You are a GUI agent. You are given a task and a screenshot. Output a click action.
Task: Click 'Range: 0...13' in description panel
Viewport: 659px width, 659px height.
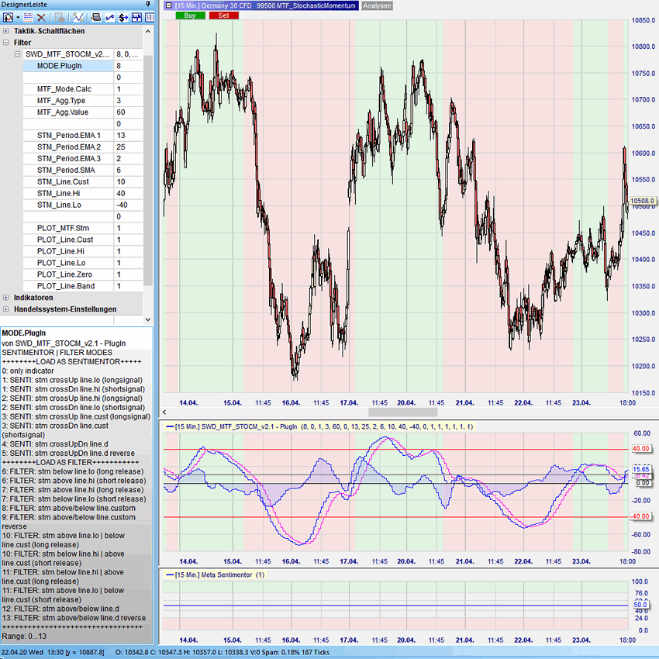point(24,637)
